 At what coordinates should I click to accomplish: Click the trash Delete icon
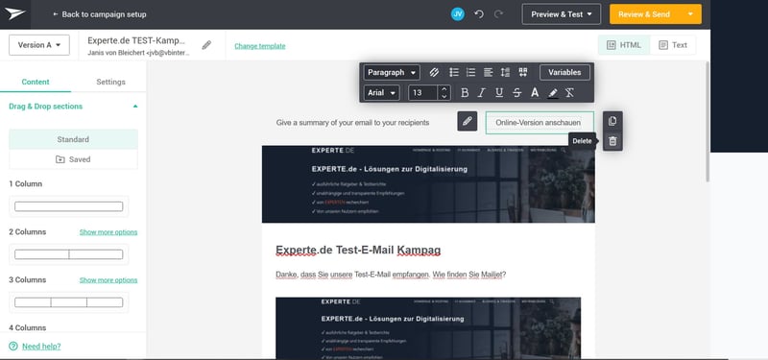(x=612, y=141)
